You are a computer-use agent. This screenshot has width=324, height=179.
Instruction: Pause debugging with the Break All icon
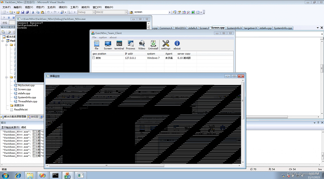coord(9,17)
